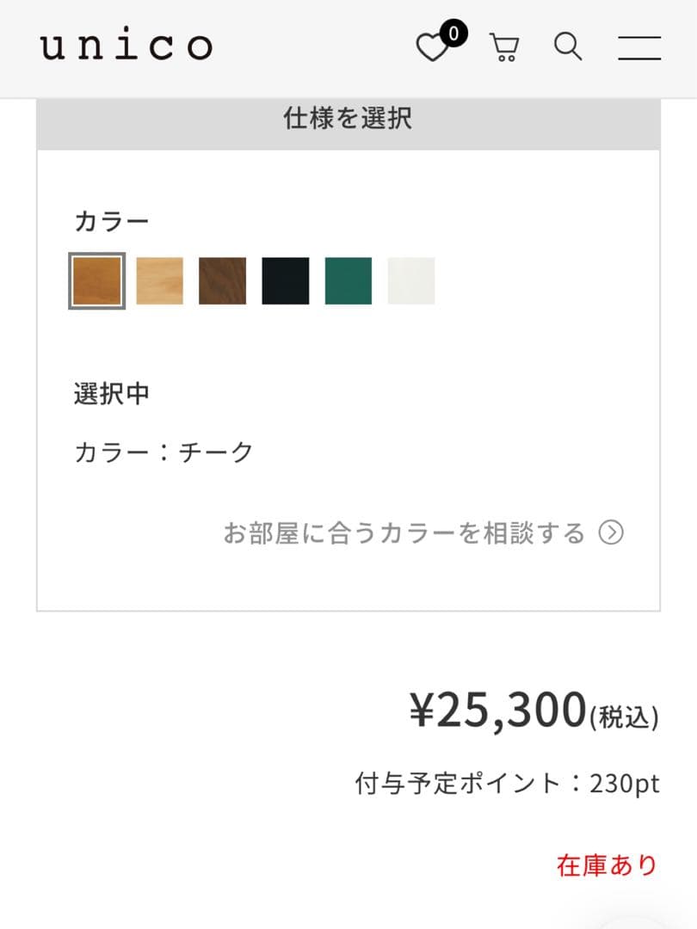Image resolution: width=697 pixels, height=929 pixels.
Task: Select the green color swatch
Action: pos(346,280)
